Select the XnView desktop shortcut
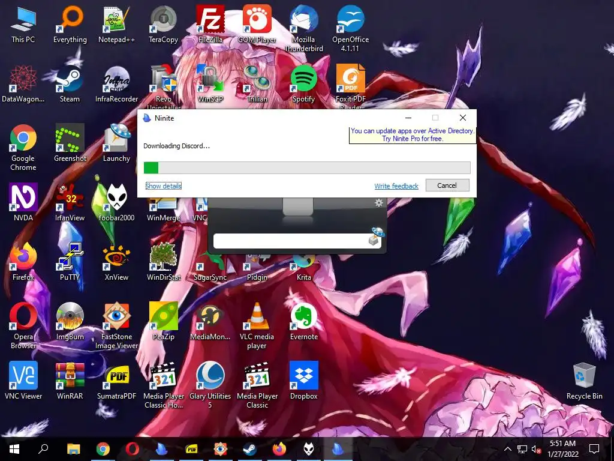 [117, 262]
